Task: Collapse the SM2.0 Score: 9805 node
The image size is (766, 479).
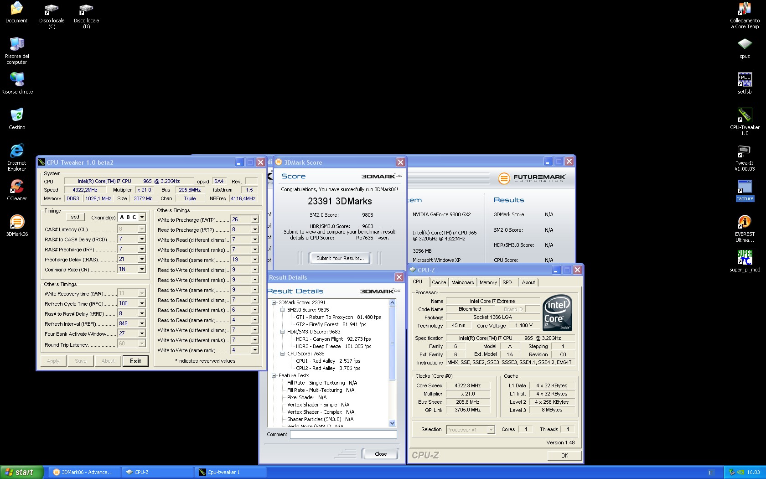Action: click(x=282, y=310)
